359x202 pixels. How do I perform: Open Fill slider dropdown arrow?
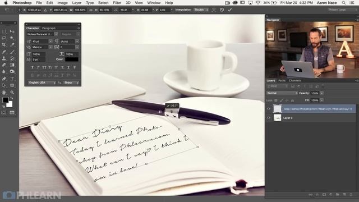[x=321, y=100]
